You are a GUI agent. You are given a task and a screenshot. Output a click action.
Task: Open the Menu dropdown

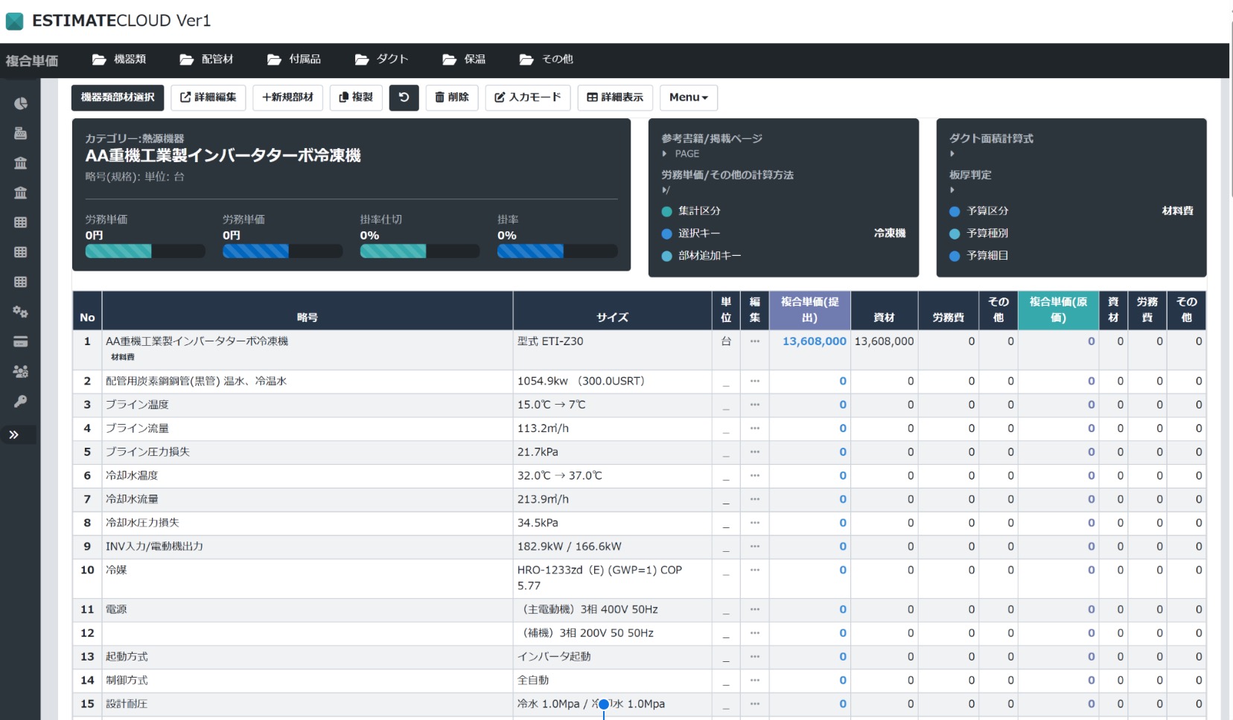689,97
